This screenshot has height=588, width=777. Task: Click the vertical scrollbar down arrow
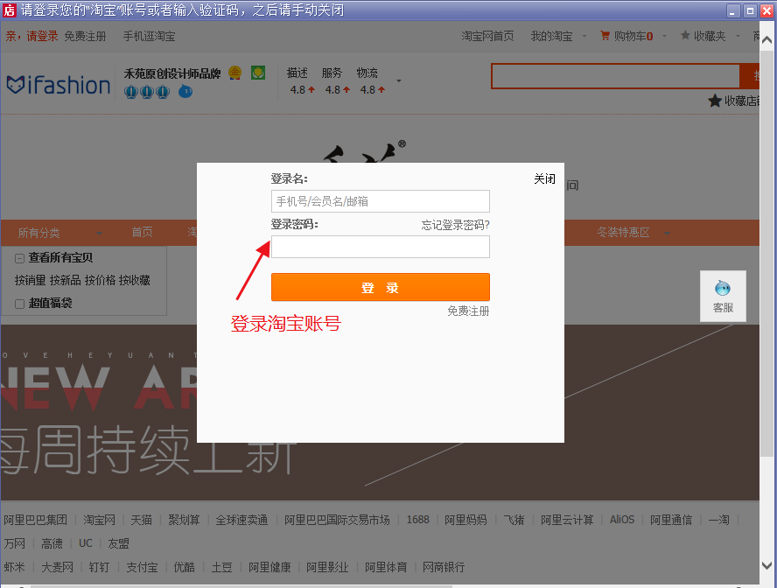coord(767,566)
